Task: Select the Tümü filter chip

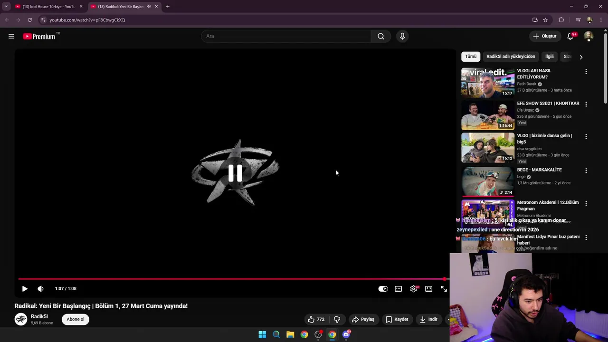Action: [471, 57]
